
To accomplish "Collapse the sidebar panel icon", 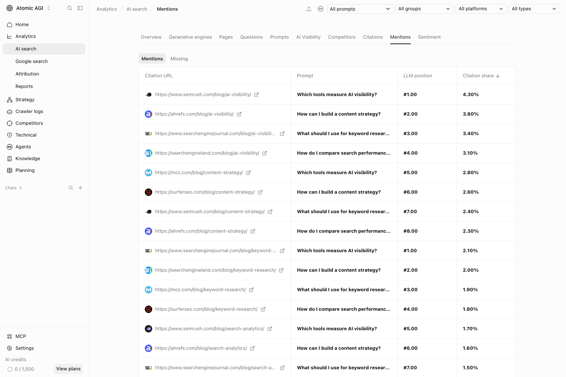I will pos(80,8).
